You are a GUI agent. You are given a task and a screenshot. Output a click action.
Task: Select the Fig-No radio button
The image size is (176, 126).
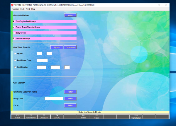(15, 54)
